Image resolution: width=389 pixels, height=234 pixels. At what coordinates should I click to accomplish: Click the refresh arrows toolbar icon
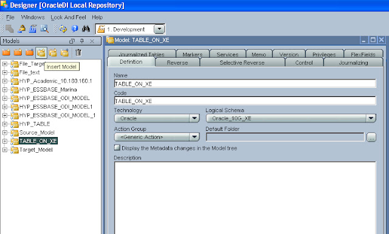click(63, 29)
